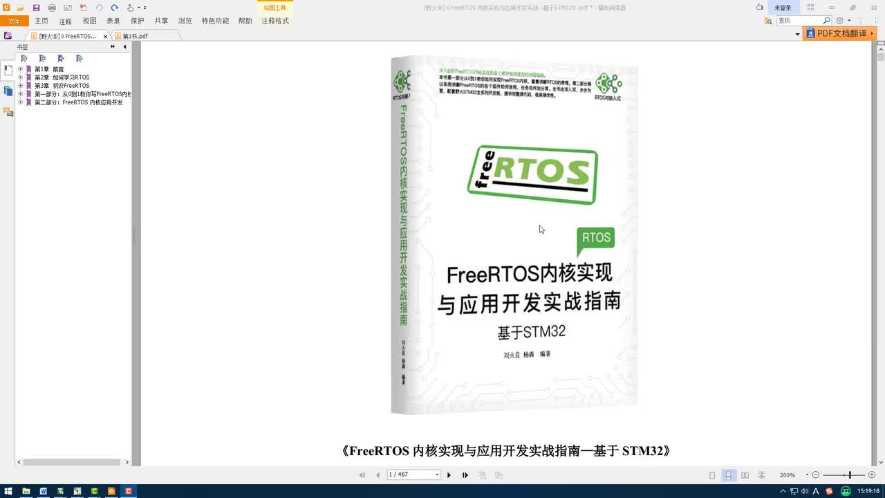Open the 200% zoom level dropdown
The width and height of the screenshot is (885, 498).
tap(807, 475)
